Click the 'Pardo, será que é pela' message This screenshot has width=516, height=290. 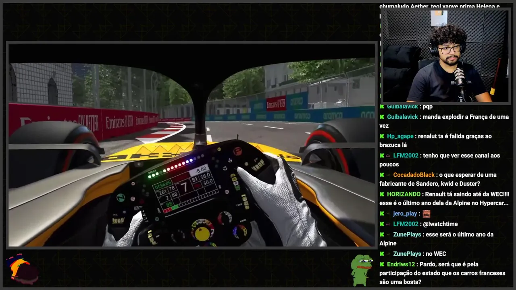coord(442,273)
